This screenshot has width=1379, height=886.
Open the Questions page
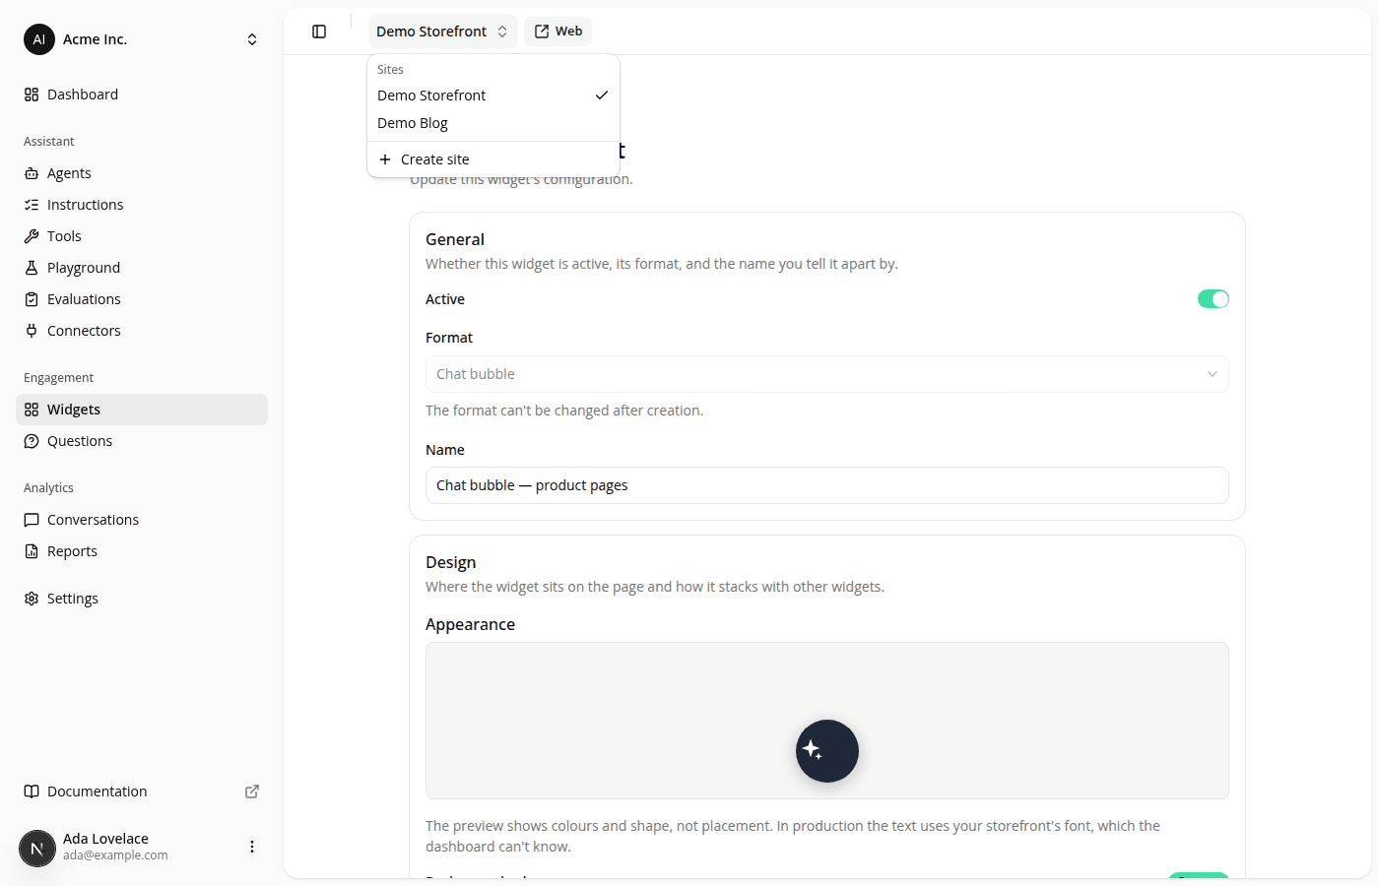tap(142, 441)
